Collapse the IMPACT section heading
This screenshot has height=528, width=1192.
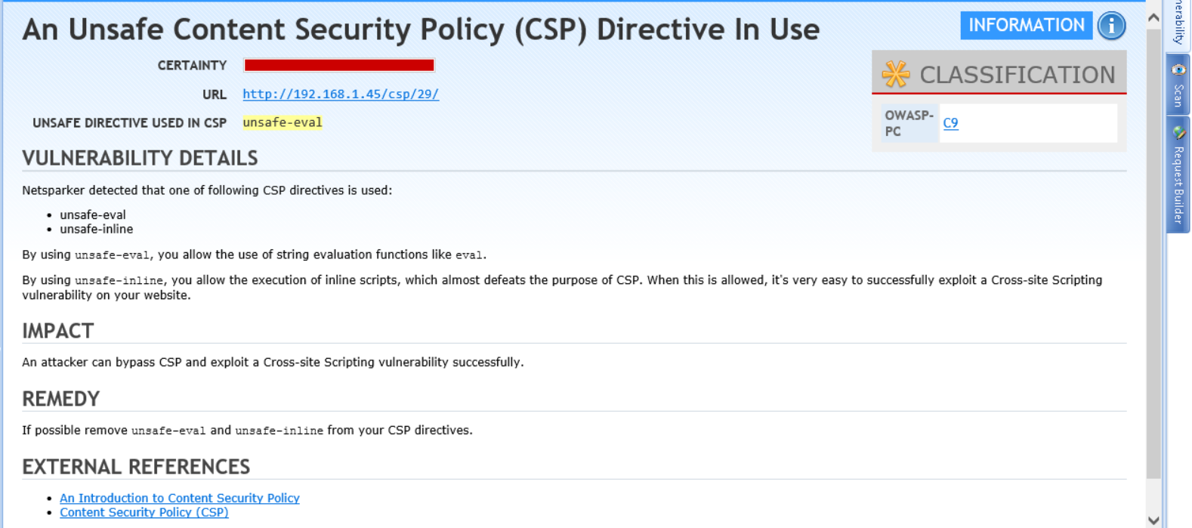(x=57, y=331)
